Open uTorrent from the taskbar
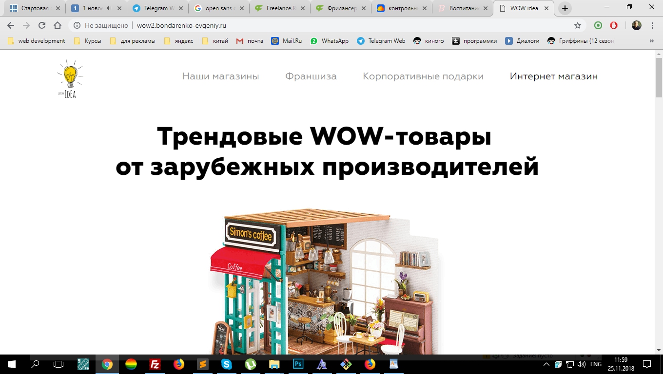663x374 pixels. click(250, 364)
